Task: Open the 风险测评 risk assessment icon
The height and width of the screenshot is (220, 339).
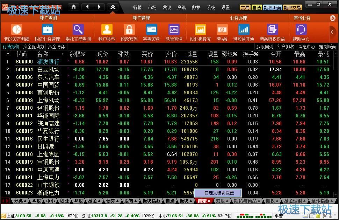Action: [x=174, y=30]
